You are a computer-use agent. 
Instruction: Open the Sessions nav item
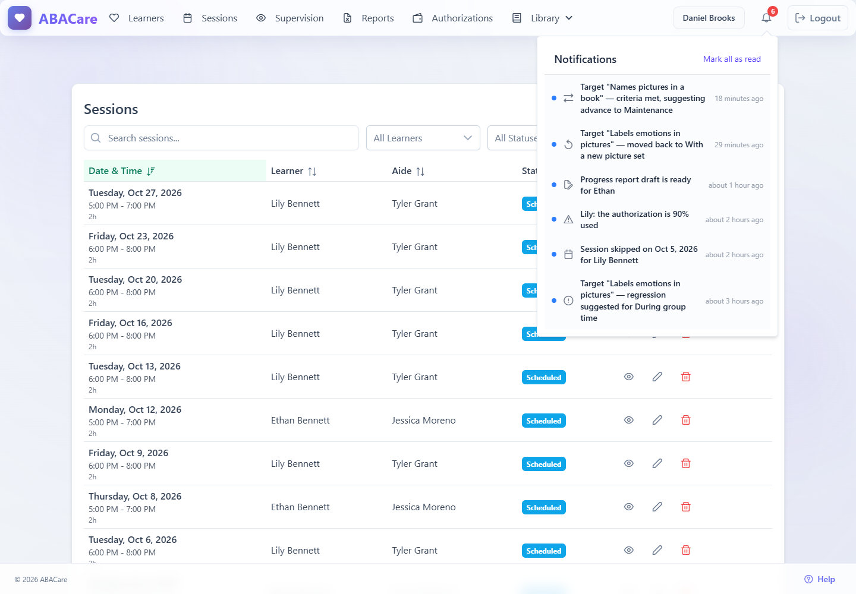pos(210,18)
